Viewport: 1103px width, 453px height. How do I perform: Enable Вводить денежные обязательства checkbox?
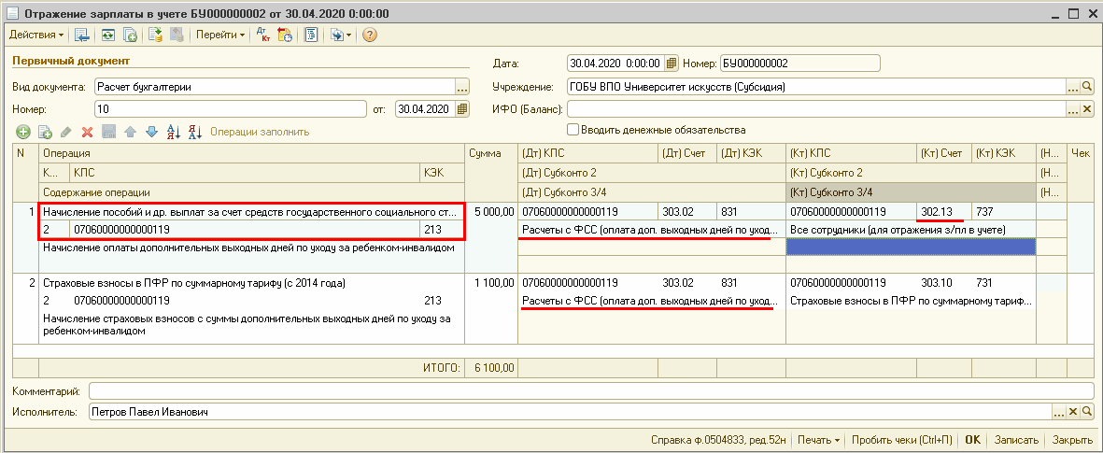click(x=573, y=130)
